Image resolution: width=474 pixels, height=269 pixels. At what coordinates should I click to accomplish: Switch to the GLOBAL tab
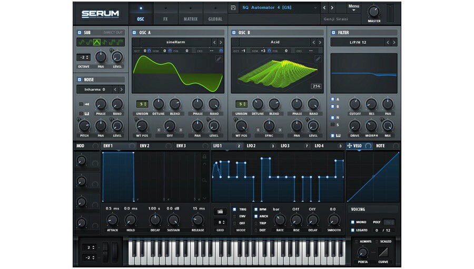tap(215, 13)
